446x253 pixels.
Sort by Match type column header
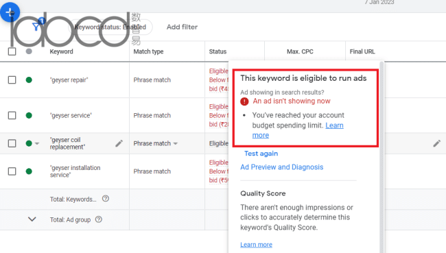[x=148, y=51]
